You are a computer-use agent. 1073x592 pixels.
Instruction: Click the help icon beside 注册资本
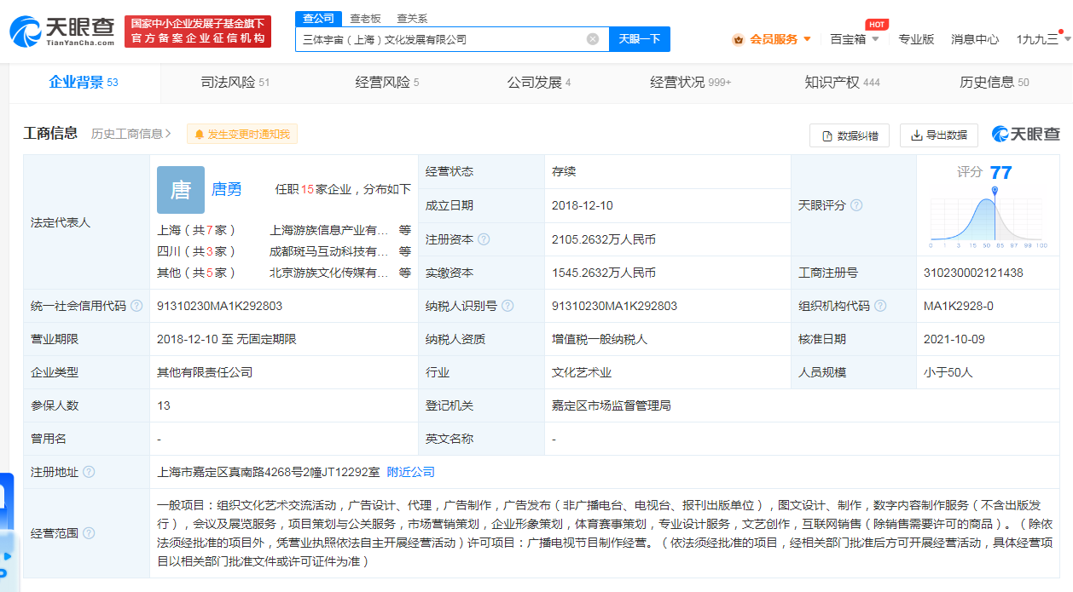(x=484, y=240)
